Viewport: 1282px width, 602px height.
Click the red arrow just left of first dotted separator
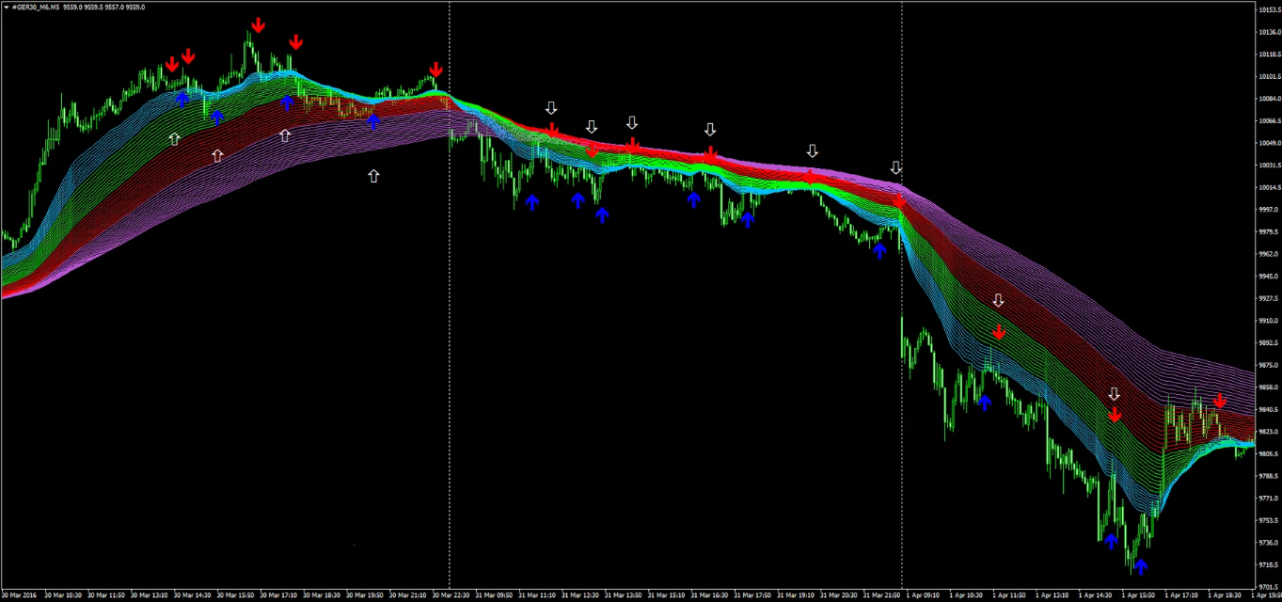coord(435,70)
